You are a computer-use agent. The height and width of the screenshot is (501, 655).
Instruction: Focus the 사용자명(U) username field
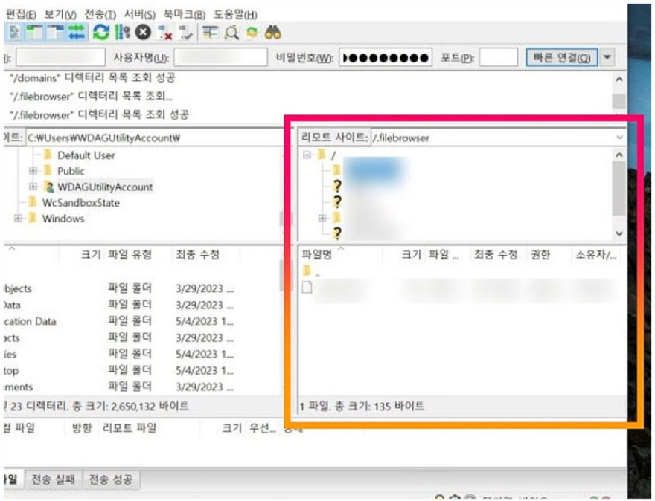[x=220, y=57]
